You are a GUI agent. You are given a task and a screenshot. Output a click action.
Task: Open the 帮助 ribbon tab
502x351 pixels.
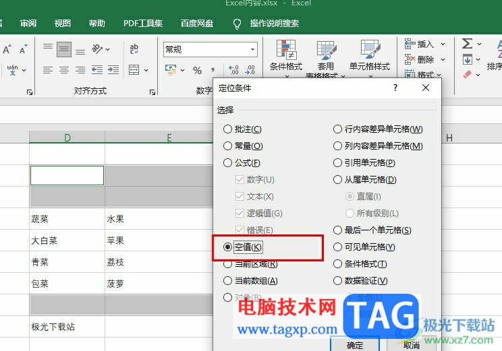(x=97, y=24)
